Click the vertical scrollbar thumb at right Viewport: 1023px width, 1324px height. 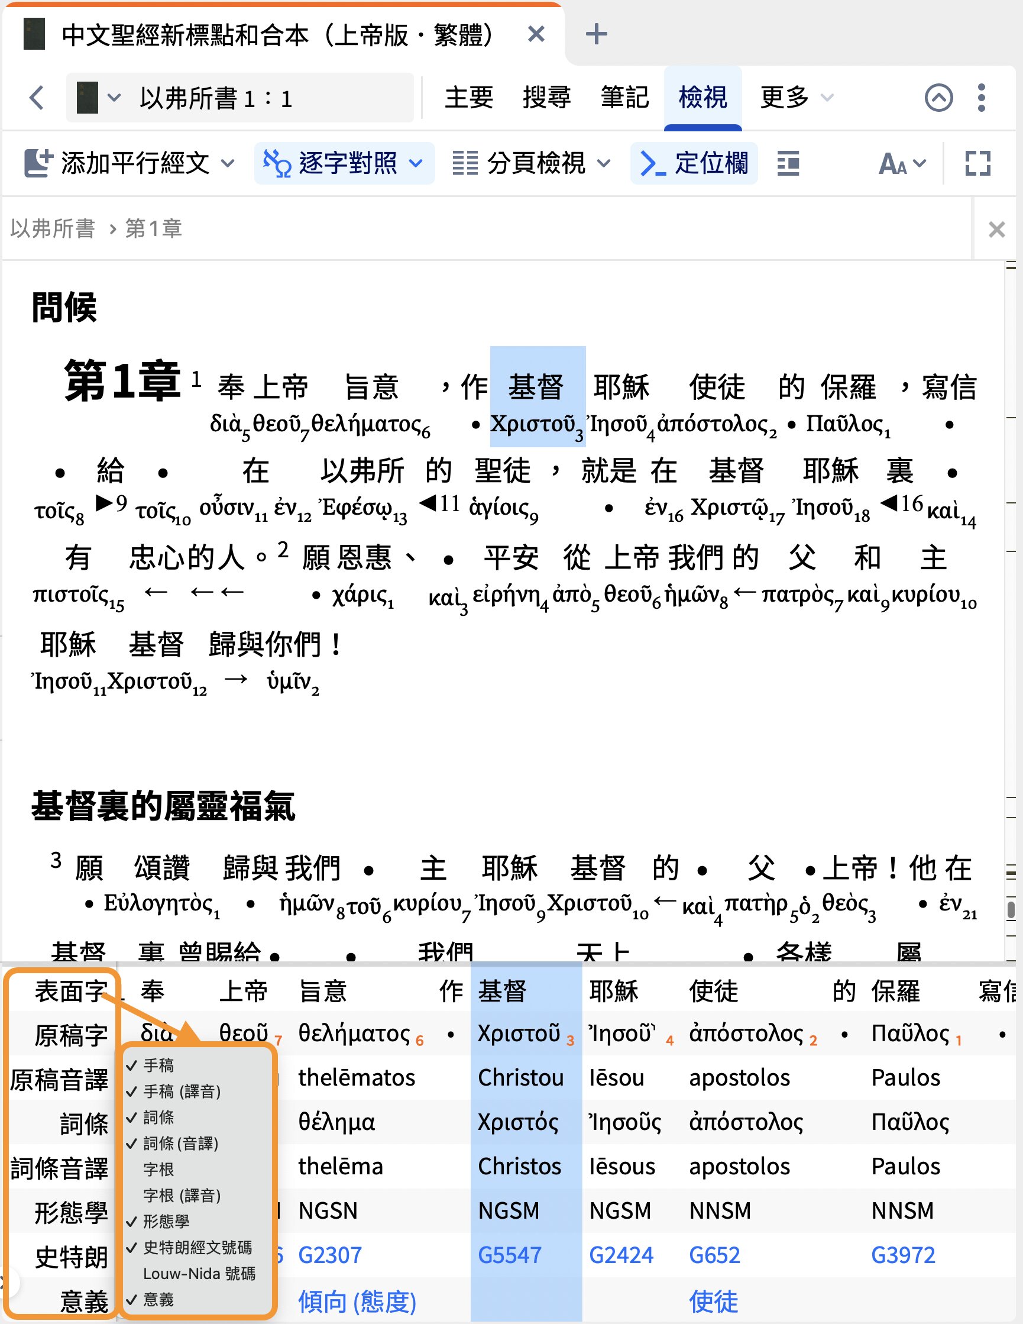pyautogui.click(x=1011, y=910)
